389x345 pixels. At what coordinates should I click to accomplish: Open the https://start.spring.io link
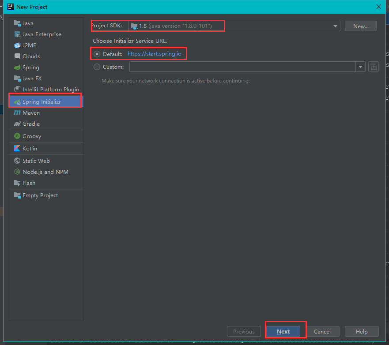[x=154, y=54]
